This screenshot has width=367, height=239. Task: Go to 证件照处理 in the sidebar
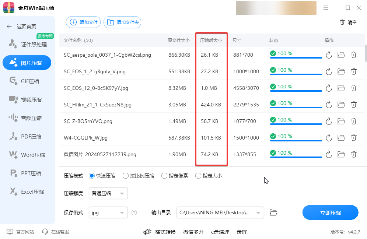click(28, 44)
